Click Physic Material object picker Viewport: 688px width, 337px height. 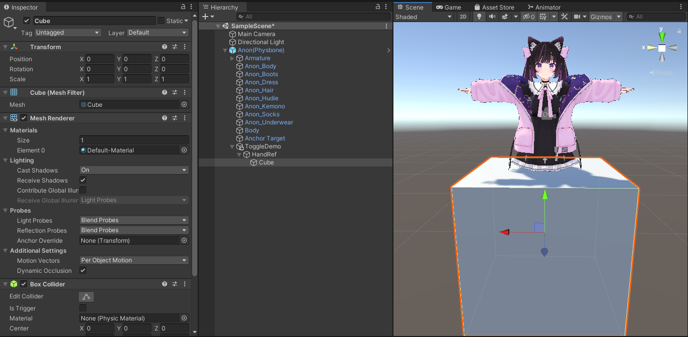[184, 318]
